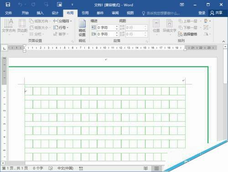The width and height of the screenshot is (228, 172).
Task: Open the align objects dropdown
Action: pyautogui.click(x=207, y=21)
